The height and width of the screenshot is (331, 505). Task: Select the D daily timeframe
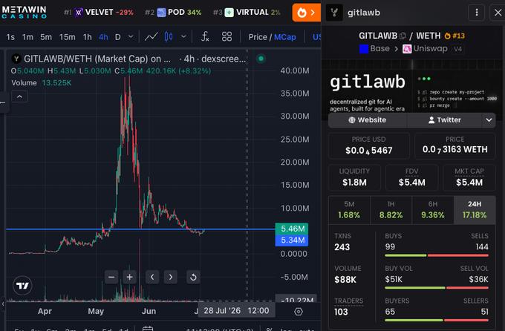(118, 37)
